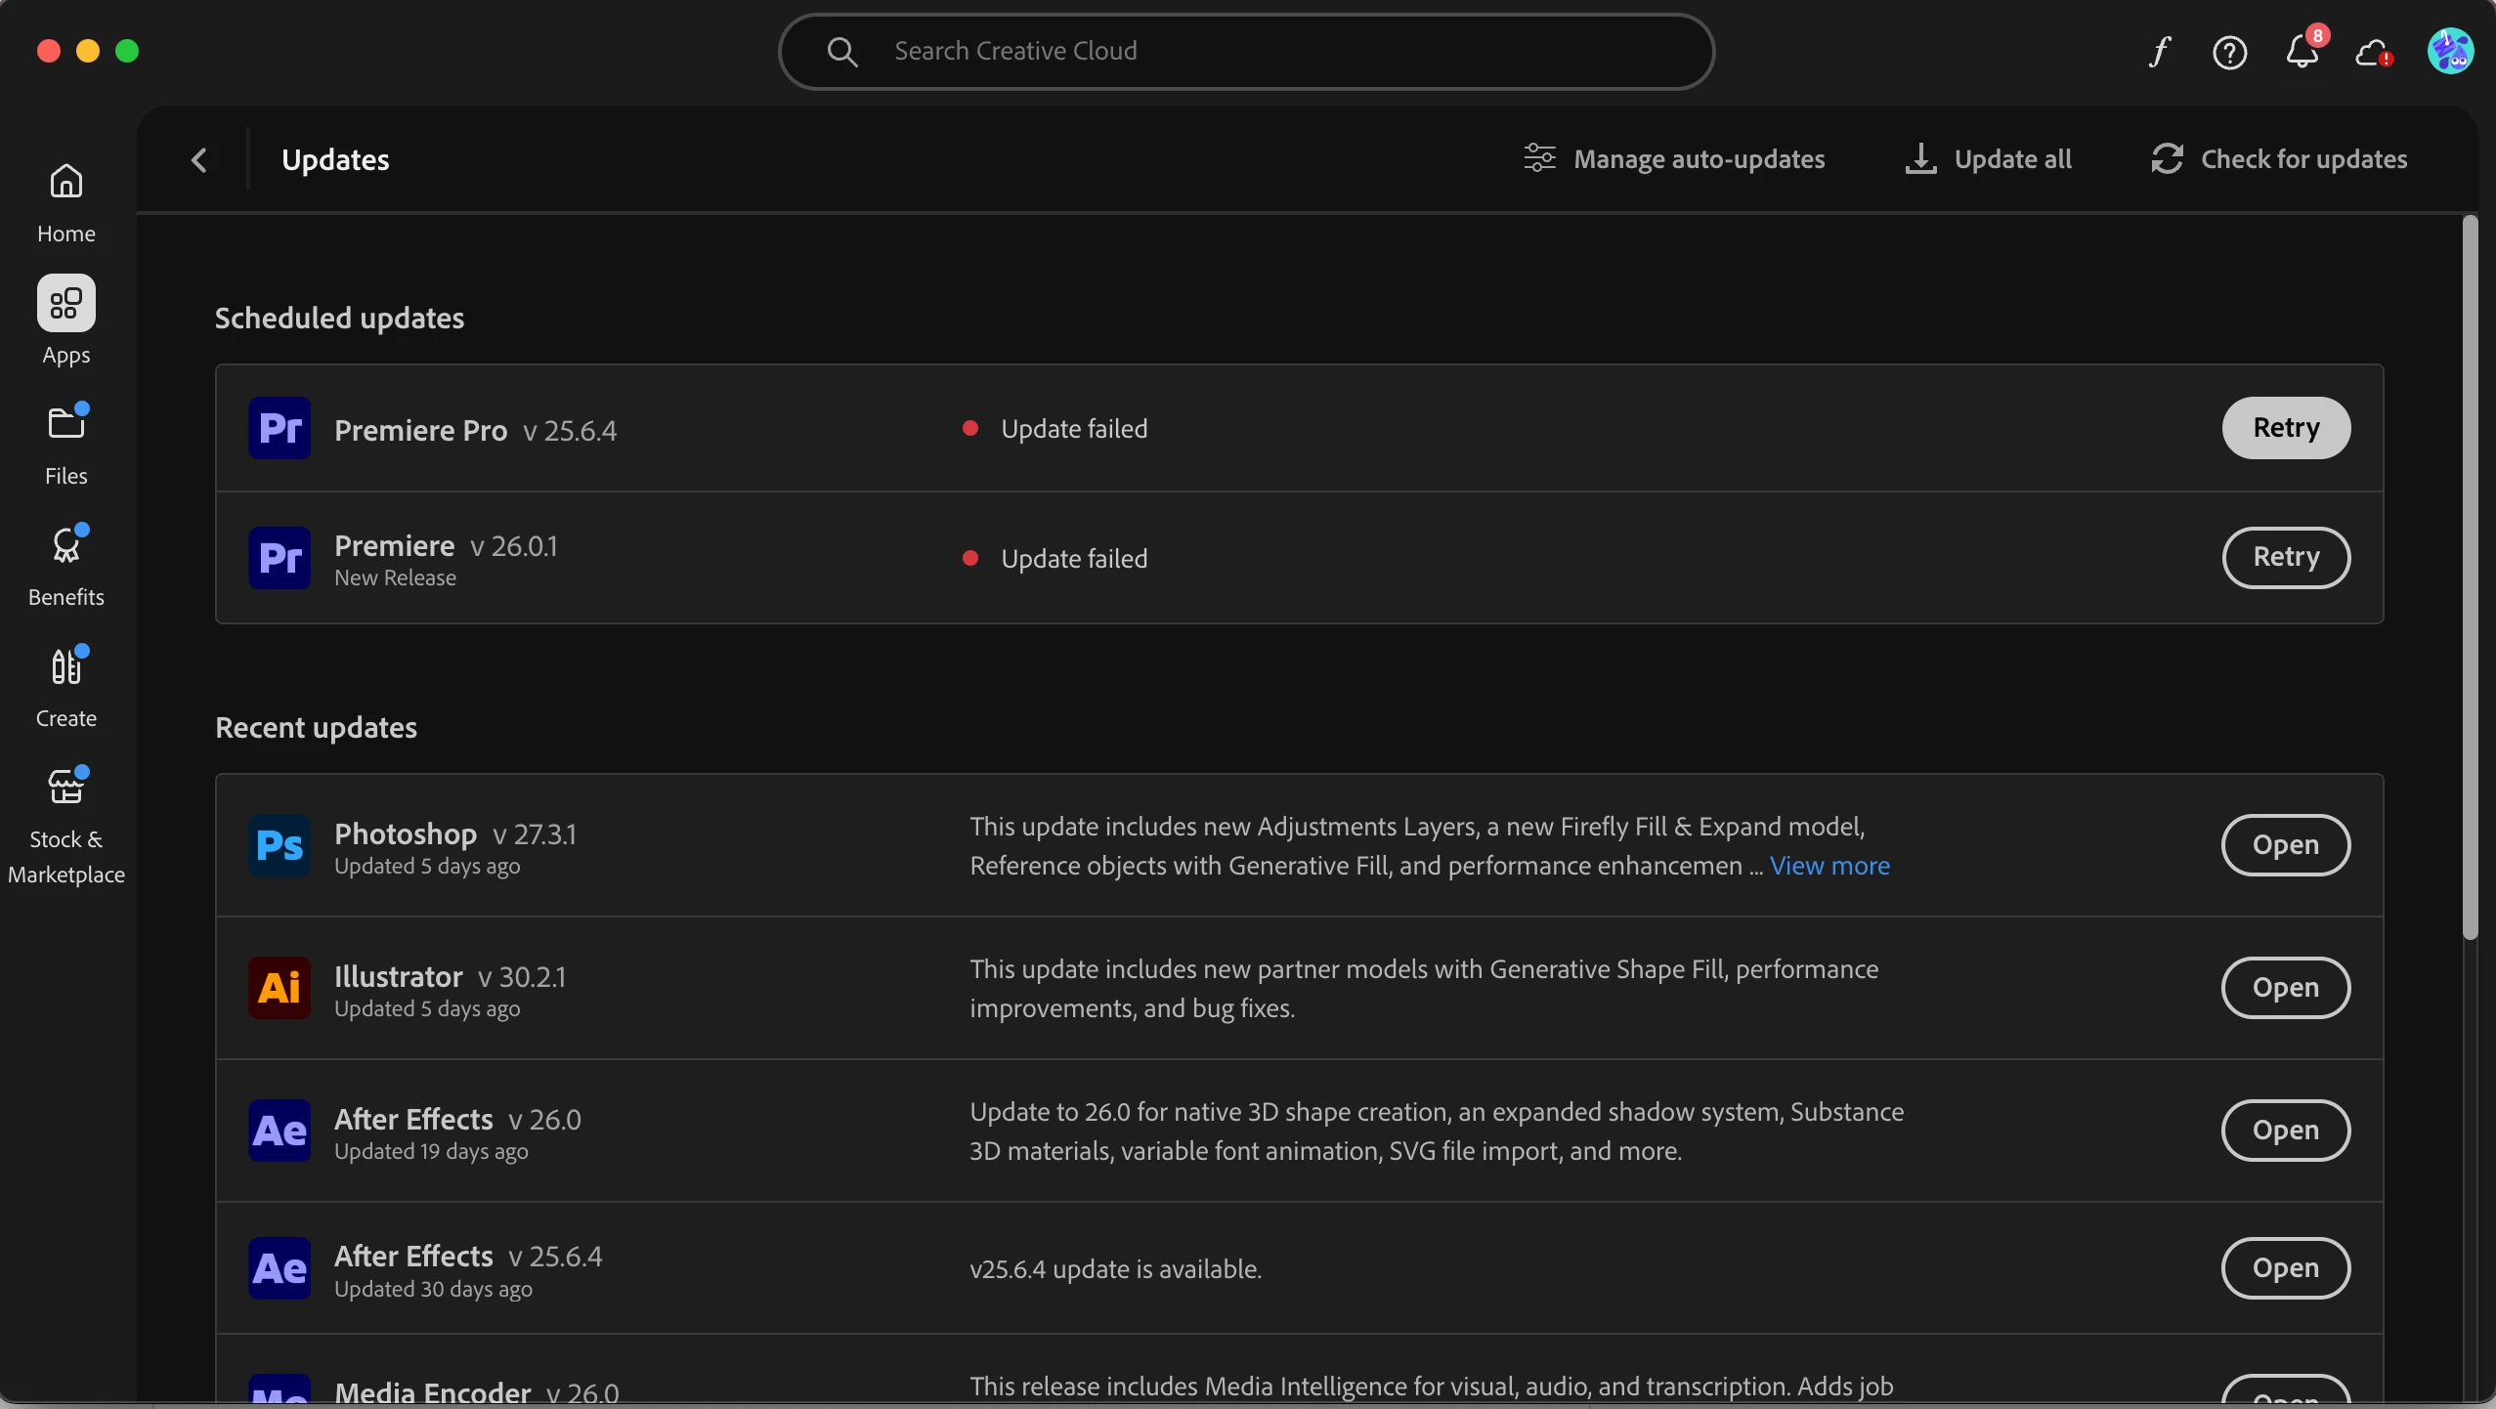The width and height of the screenshot is (2496, 1409).
Task: Click the vertical scrollbar thumb
Action: click(x=2470, y=576)
